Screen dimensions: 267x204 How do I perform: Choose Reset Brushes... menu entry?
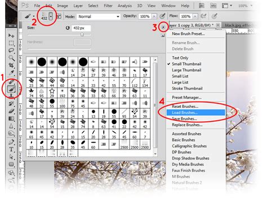click(x=185, y=106)
